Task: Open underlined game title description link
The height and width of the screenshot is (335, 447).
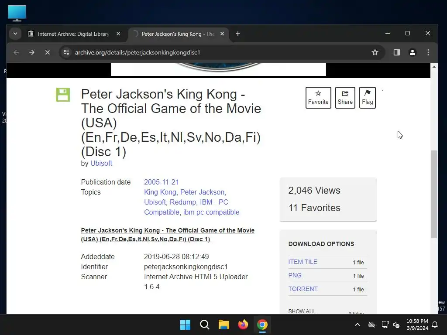Action: (x=168, y=235)
